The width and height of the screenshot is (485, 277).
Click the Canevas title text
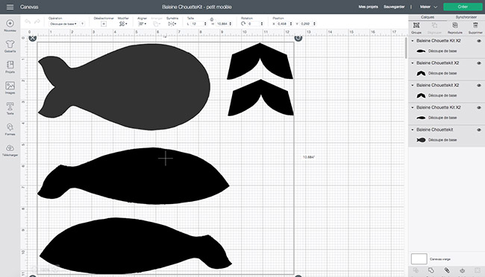[x=29, y=7]
